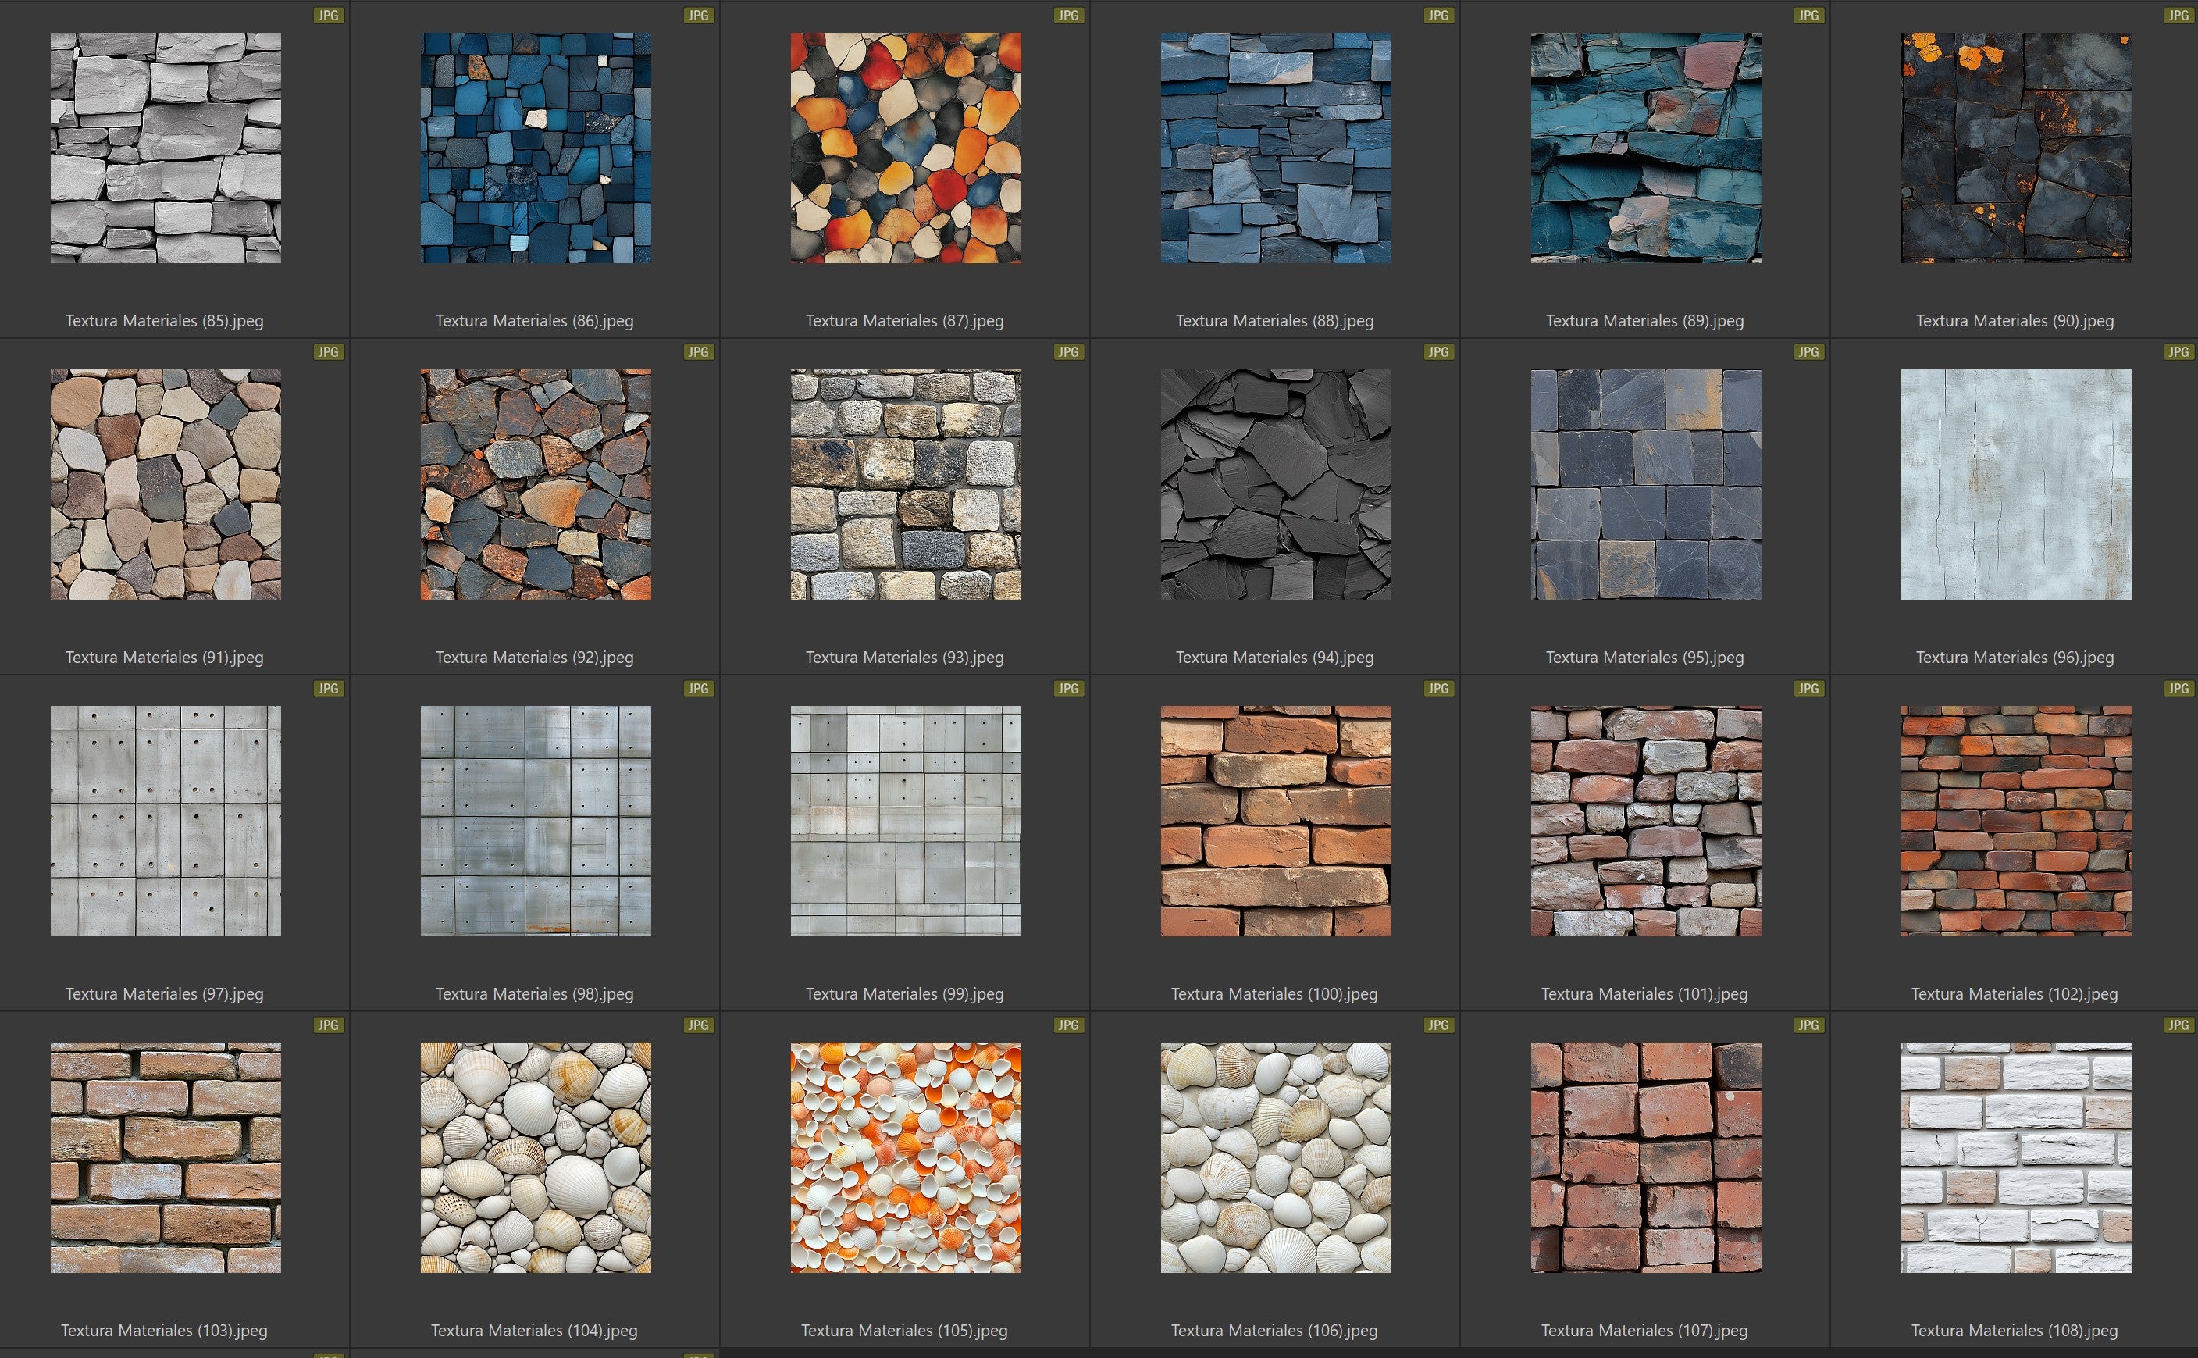
Task: Click the concrete panel with holes thumbnail (97)
Action: [x=166, y=821]
